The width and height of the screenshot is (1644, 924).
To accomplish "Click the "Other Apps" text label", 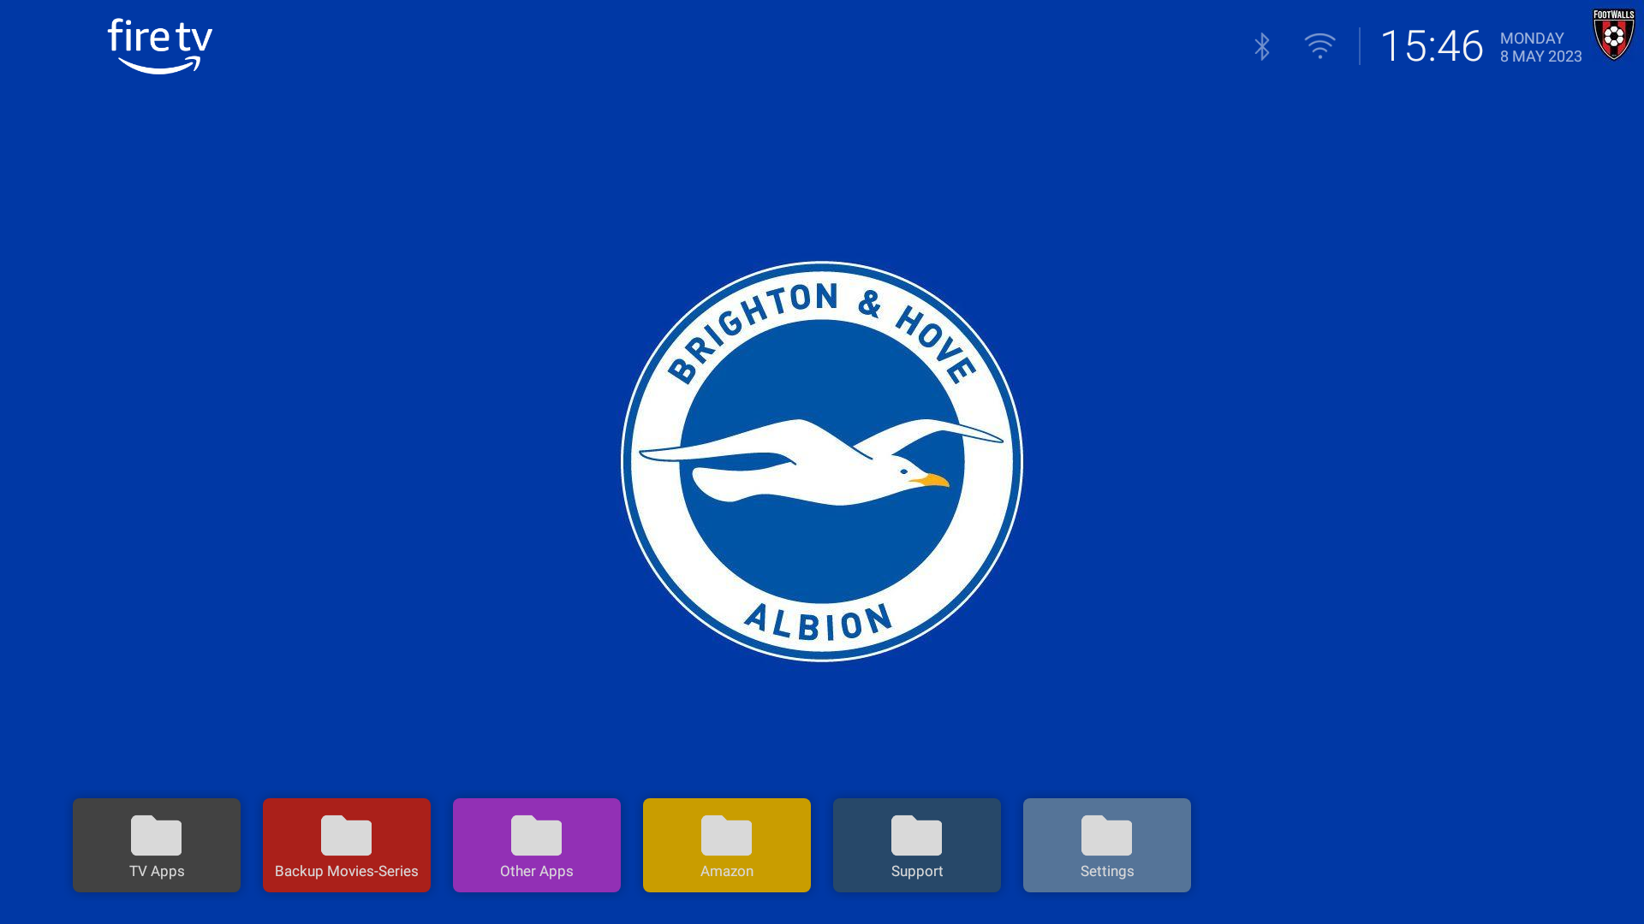I will [x=537, y=871].
